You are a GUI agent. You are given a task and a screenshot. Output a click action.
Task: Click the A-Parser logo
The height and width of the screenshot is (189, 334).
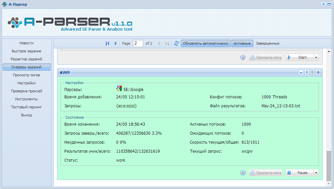pyautogui.click(x=70, y=24)
